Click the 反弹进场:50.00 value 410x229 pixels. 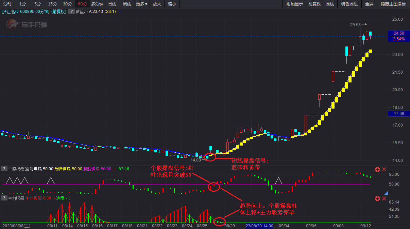coord(68,169)
